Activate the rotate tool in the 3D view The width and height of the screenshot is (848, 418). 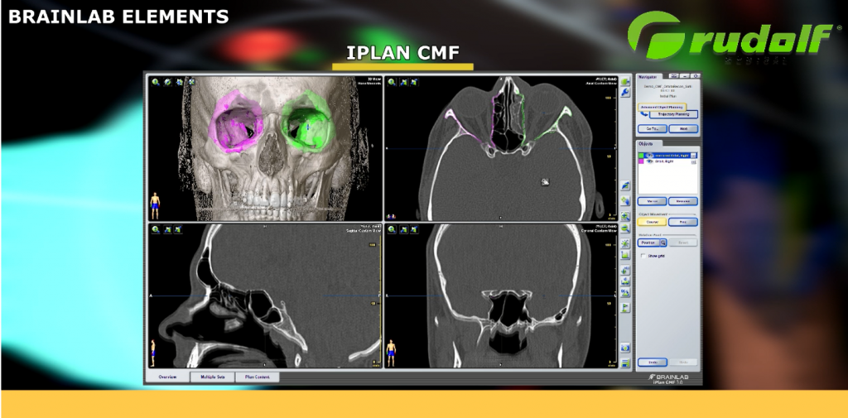point(167,82)
